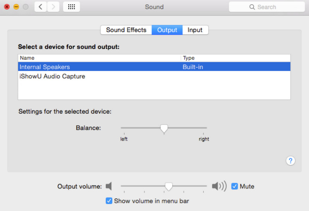This screenshot has height=211, width=309.
Task: Sort devices by Name column header
Action: click(27, 58)
